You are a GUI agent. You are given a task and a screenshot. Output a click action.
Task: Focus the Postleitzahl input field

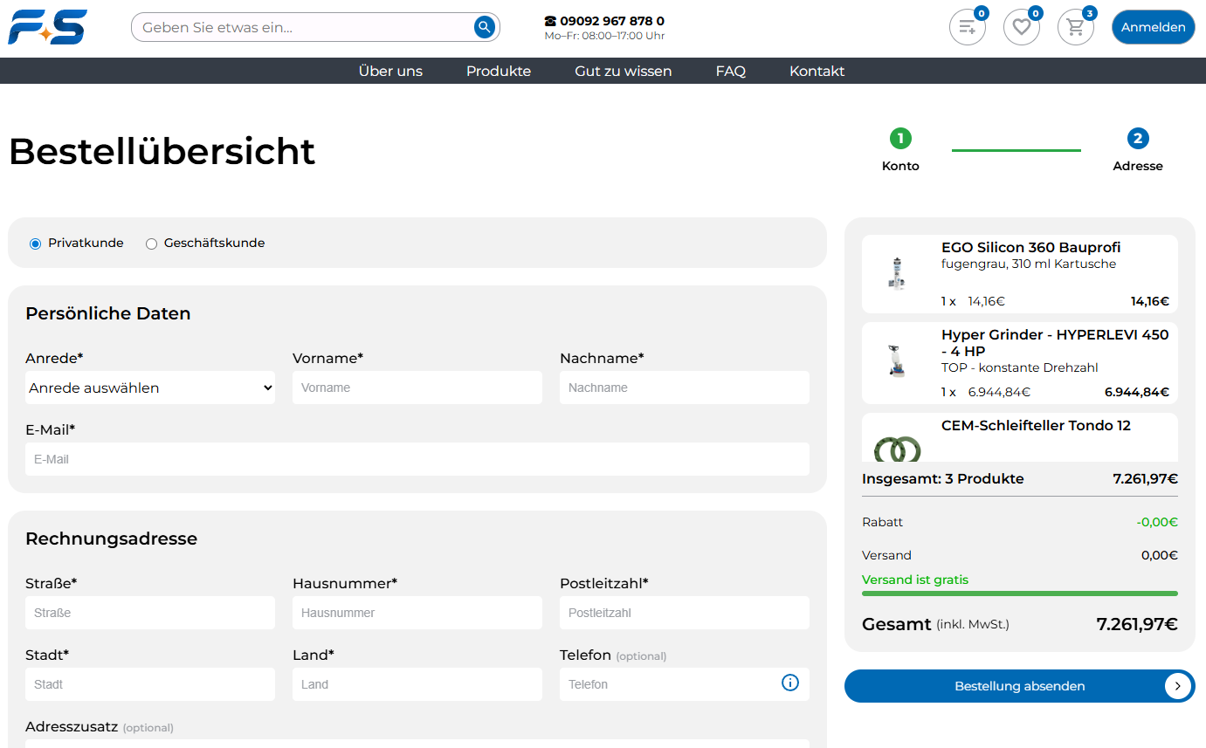(685, 613)
